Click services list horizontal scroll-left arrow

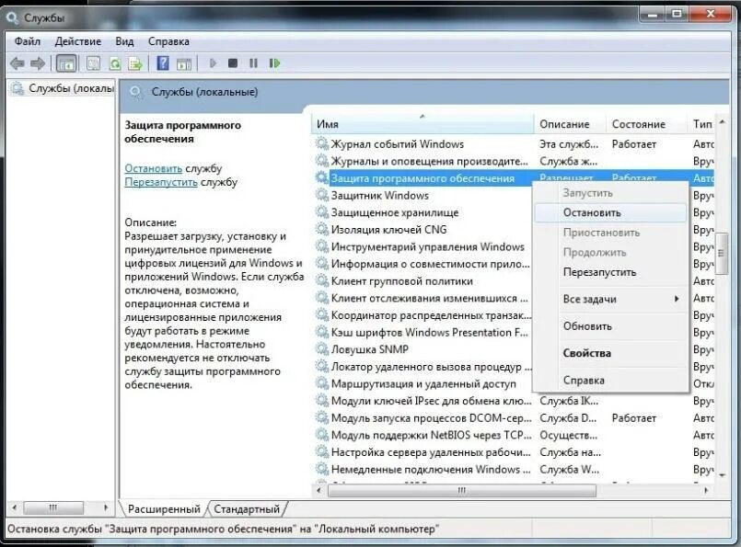click(318, 491)
